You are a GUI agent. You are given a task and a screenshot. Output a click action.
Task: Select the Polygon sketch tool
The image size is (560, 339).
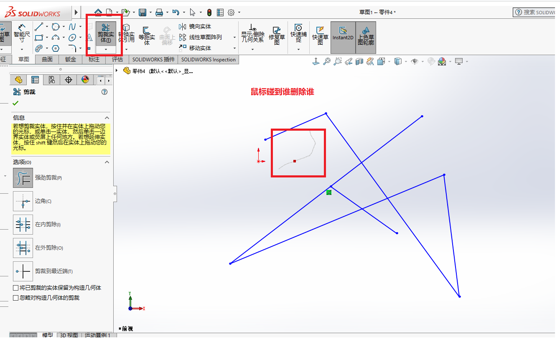56,48
